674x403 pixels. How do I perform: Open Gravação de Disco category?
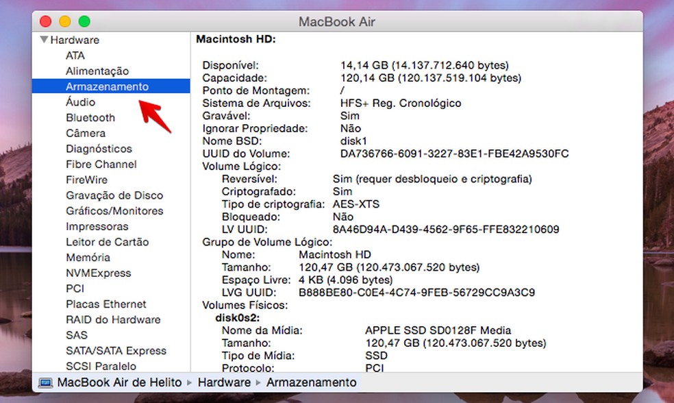[x=114, y=195]
